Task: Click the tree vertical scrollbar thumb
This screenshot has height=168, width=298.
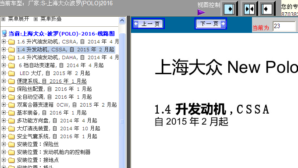Action: click(x=122, y=101)
